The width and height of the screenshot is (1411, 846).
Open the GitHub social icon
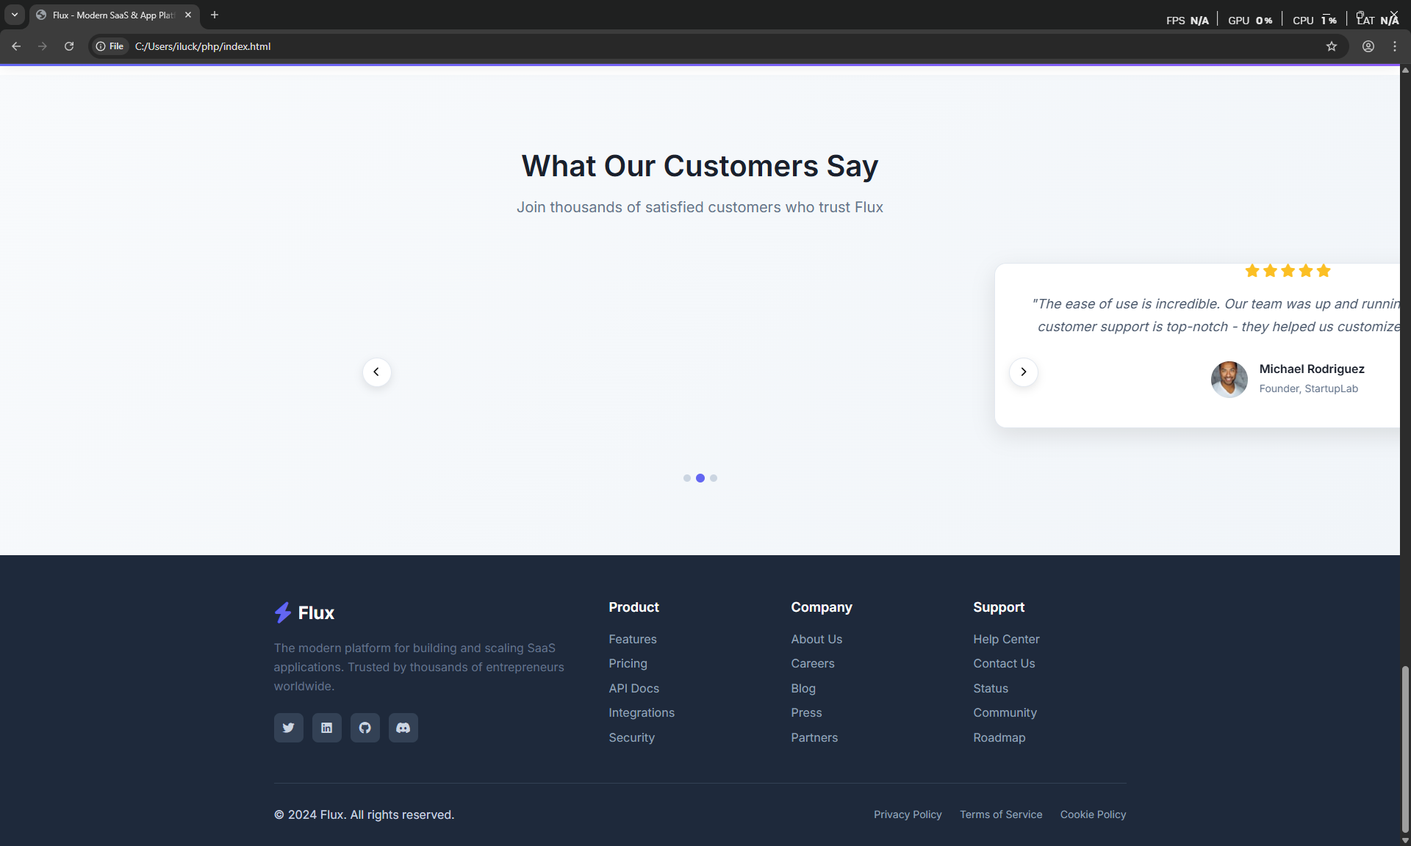pos(365,728)
